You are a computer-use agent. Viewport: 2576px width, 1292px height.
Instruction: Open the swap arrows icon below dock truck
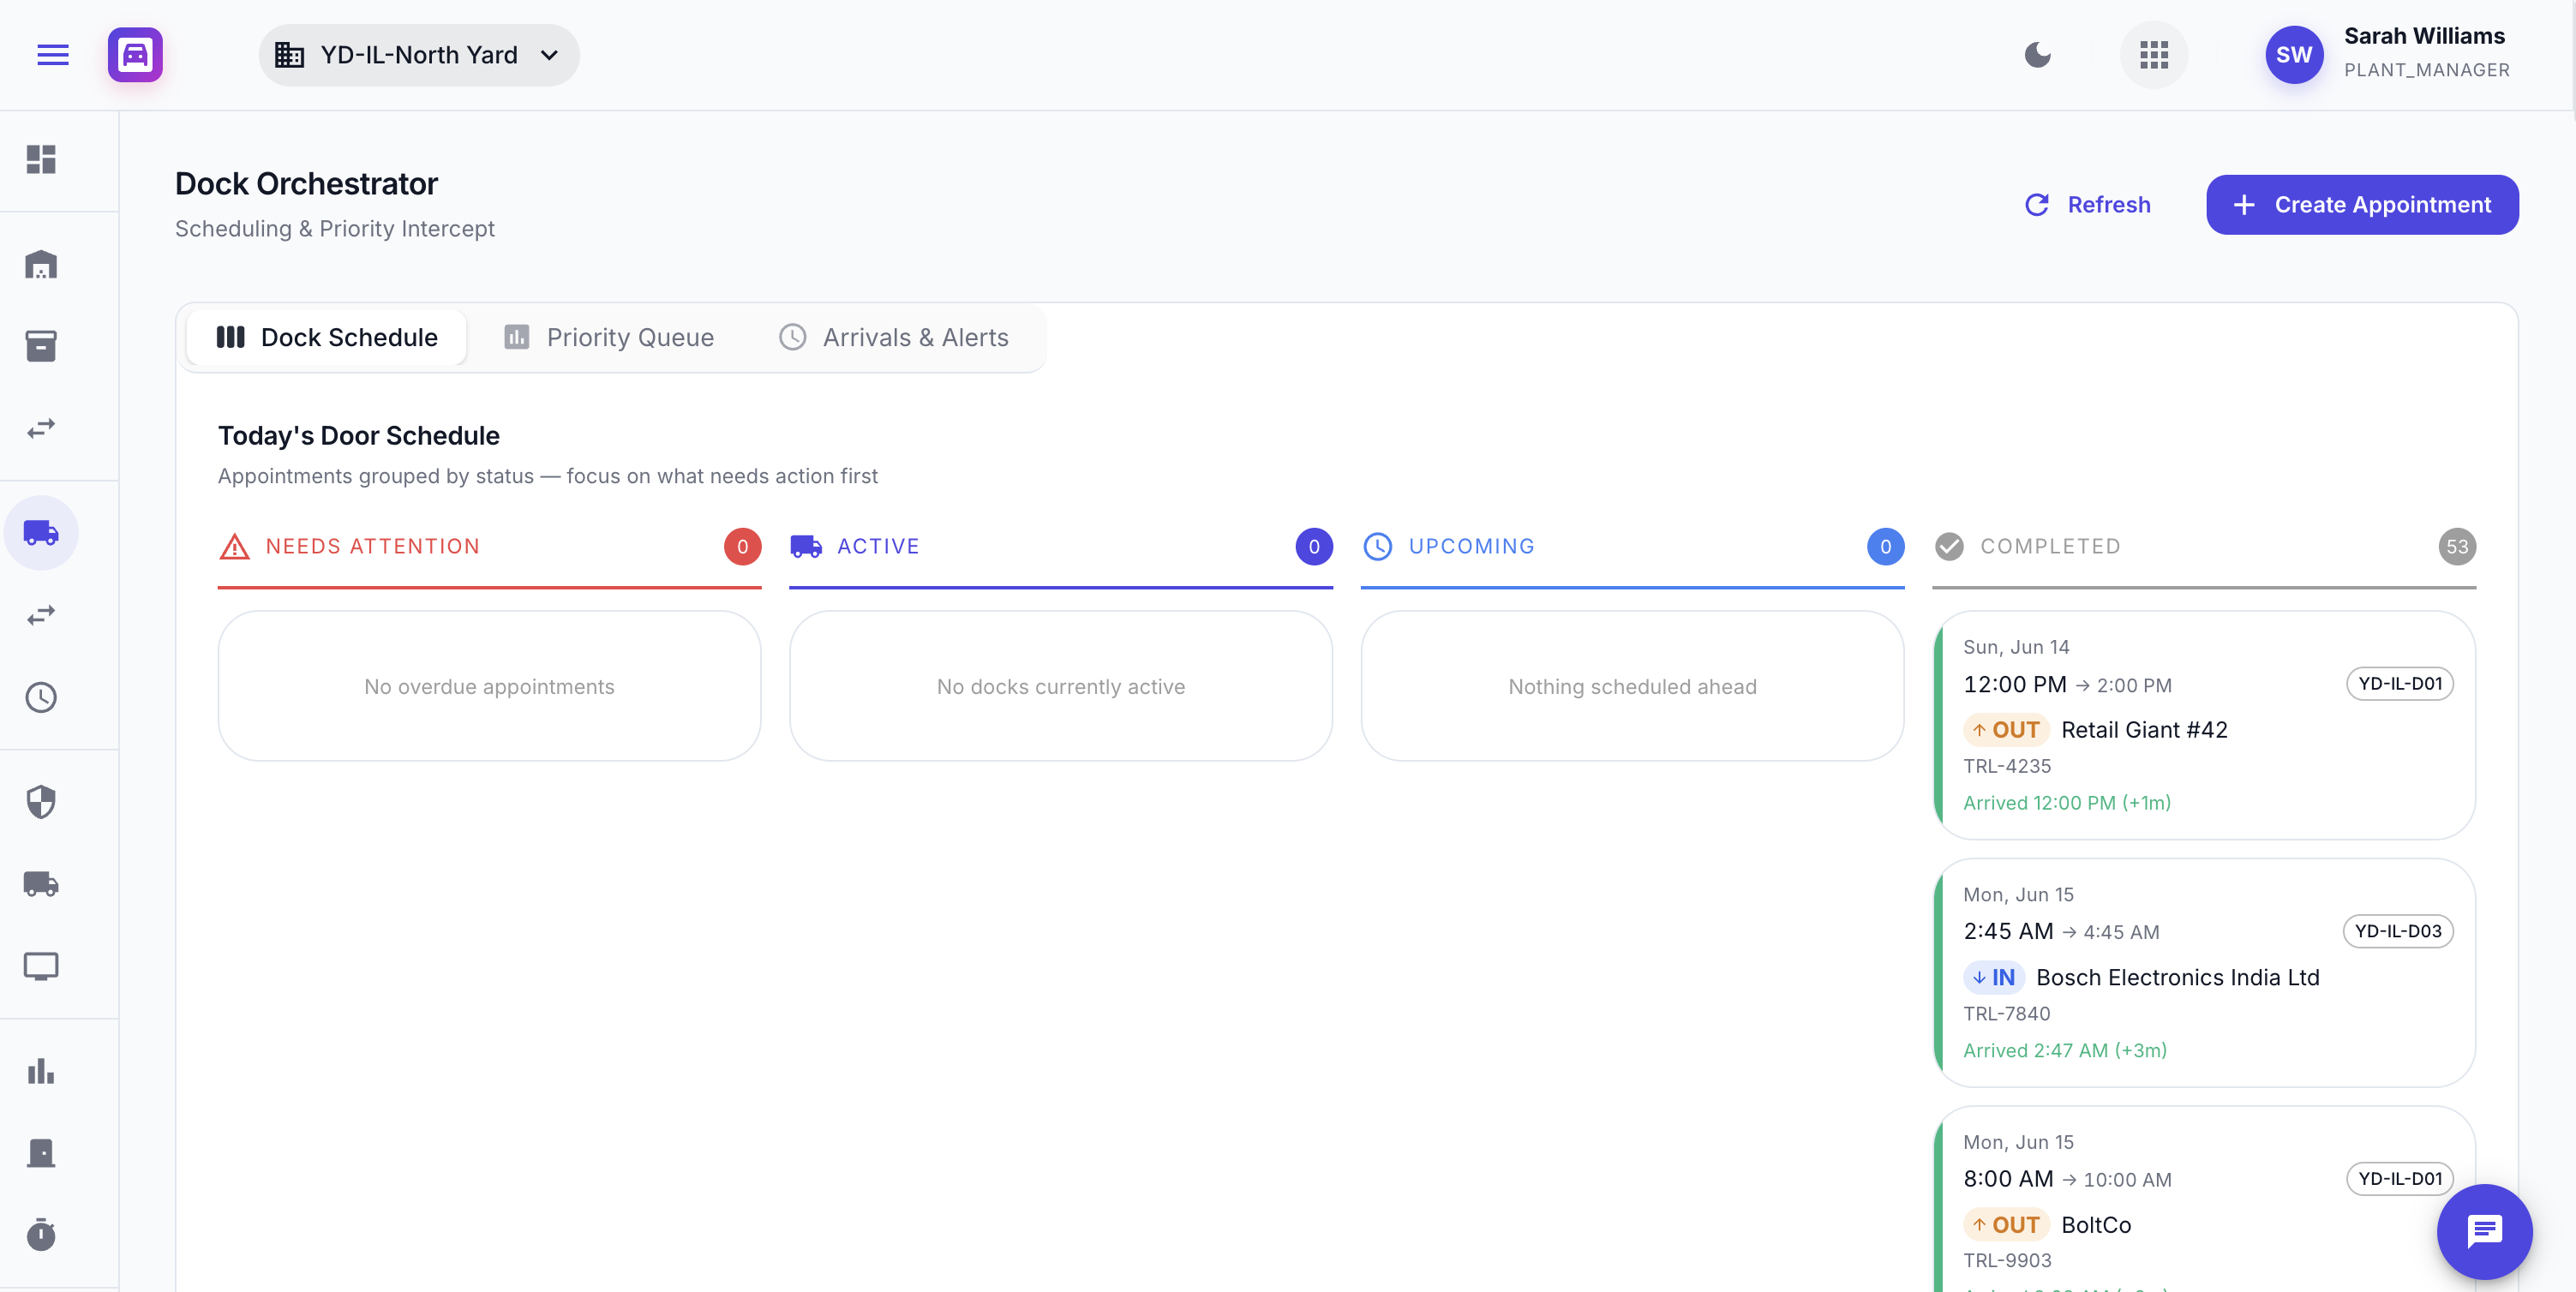coord(41,615)
